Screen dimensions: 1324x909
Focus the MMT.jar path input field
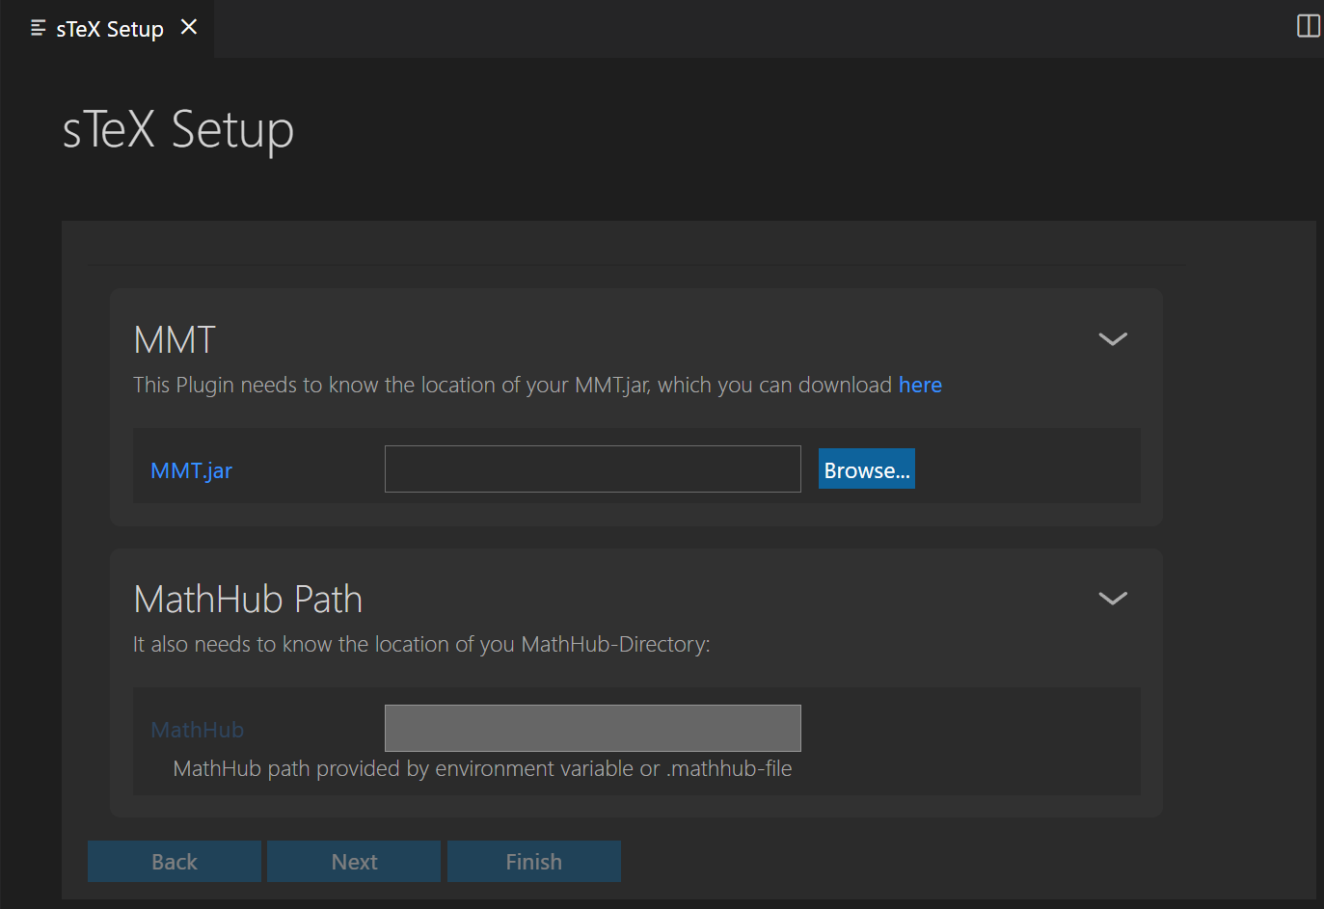click(x=592, y=469)
